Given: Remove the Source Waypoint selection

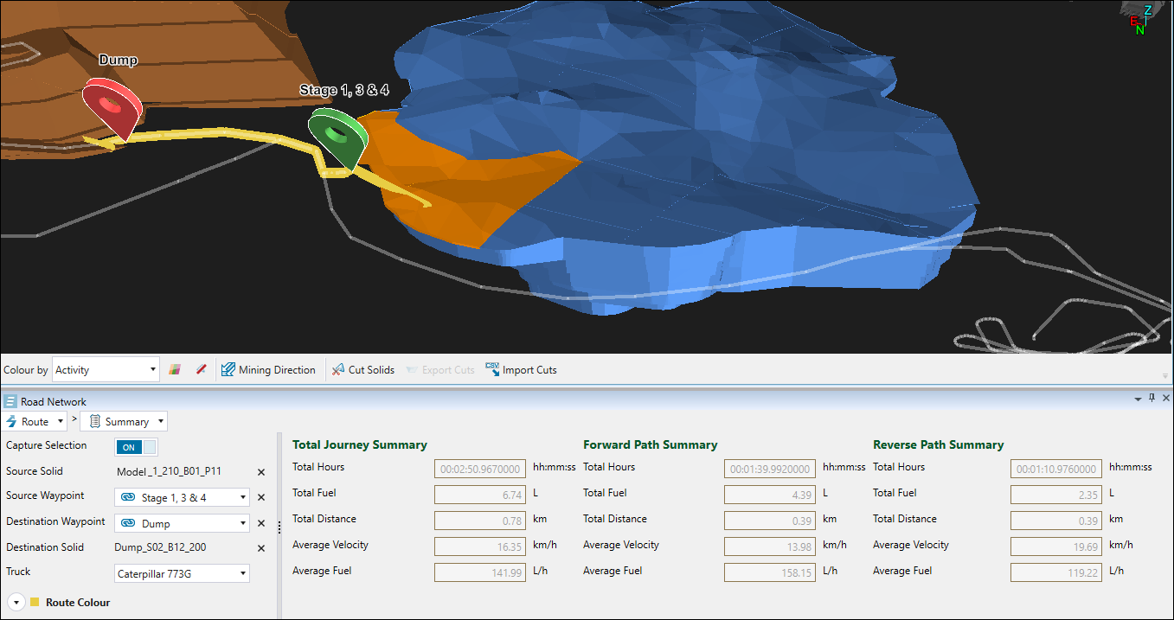Looking at the screenshot, I should click(x=261, y=498).
